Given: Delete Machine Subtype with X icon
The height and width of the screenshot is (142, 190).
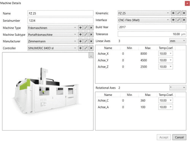Looking at the screenshot, I should tap(91, 35).
